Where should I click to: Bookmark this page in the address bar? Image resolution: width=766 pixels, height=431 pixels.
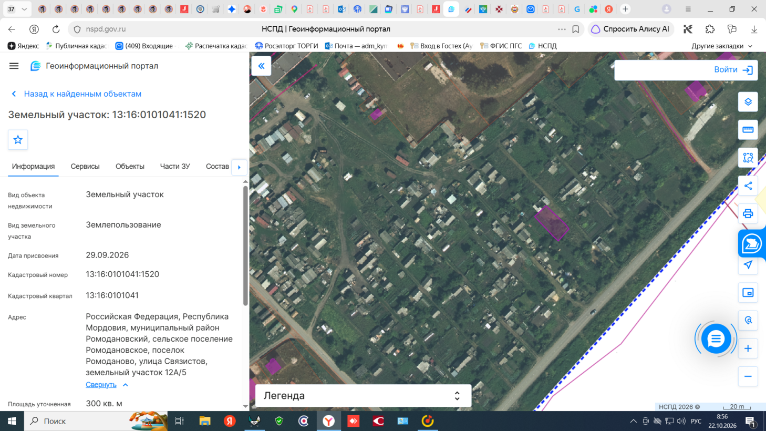pyautogui.click(x=576, y=29)
